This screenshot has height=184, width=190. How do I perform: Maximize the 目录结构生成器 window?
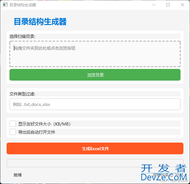pos(168,5)
